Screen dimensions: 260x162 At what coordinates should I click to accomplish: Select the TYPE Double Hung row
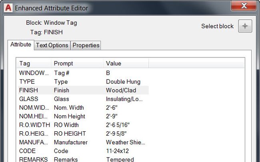(82, 82)
